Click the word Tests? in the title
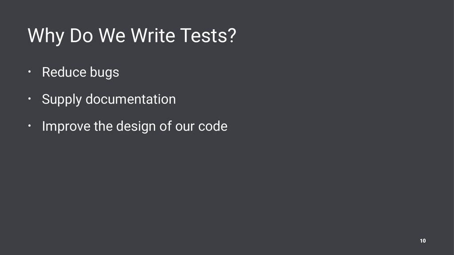 point(208,35)
